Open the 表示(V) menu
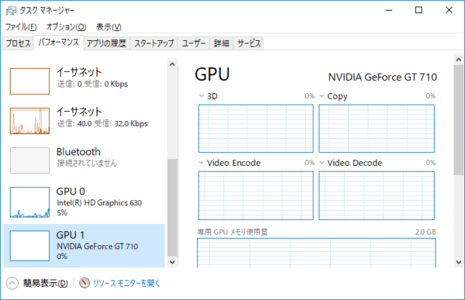 point(108,27)
